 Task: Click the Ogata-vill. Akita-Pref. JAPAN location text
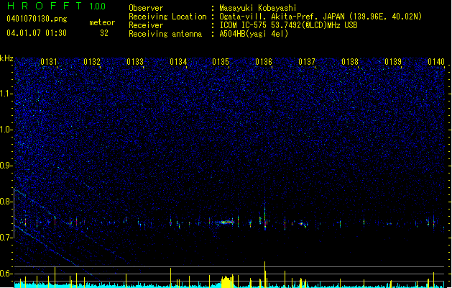coord(320,17)
